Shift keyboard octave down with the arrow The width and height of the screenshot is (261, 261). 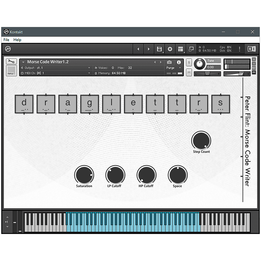(x=7, y=227)
